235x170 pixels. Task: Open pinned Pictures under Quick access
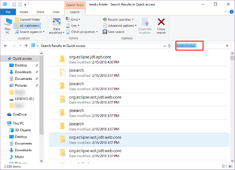tap(21, 85)
